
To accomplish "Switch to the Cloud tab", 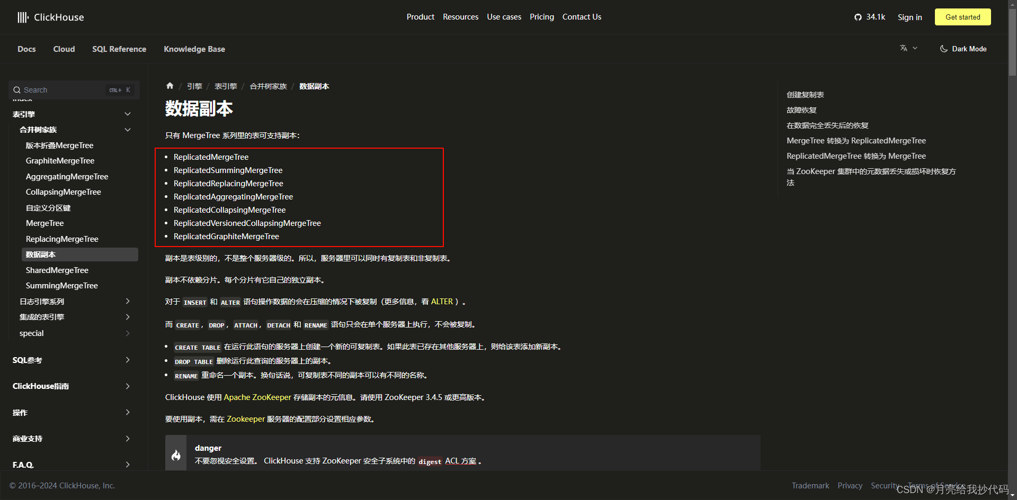I will (x=64, y=49).
